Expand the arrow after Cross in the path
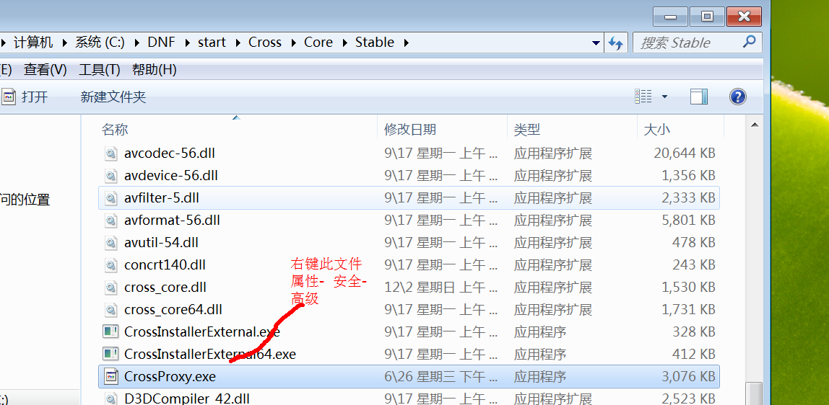Screen dimensions: 829x405 click(293, 43)
